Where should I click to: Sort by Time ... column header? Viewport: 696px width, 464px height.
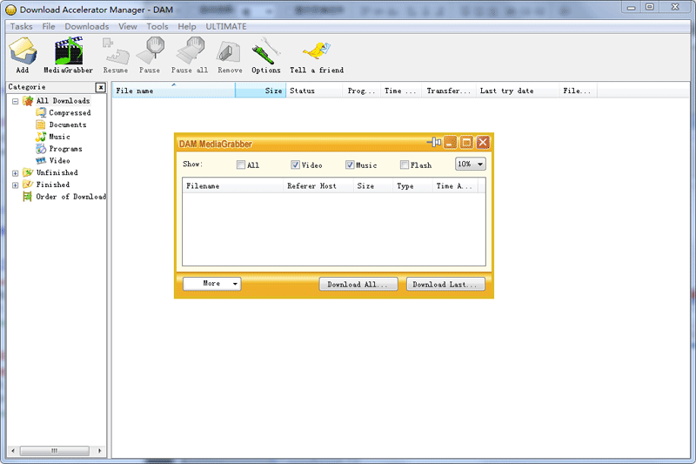coord(401,91)
